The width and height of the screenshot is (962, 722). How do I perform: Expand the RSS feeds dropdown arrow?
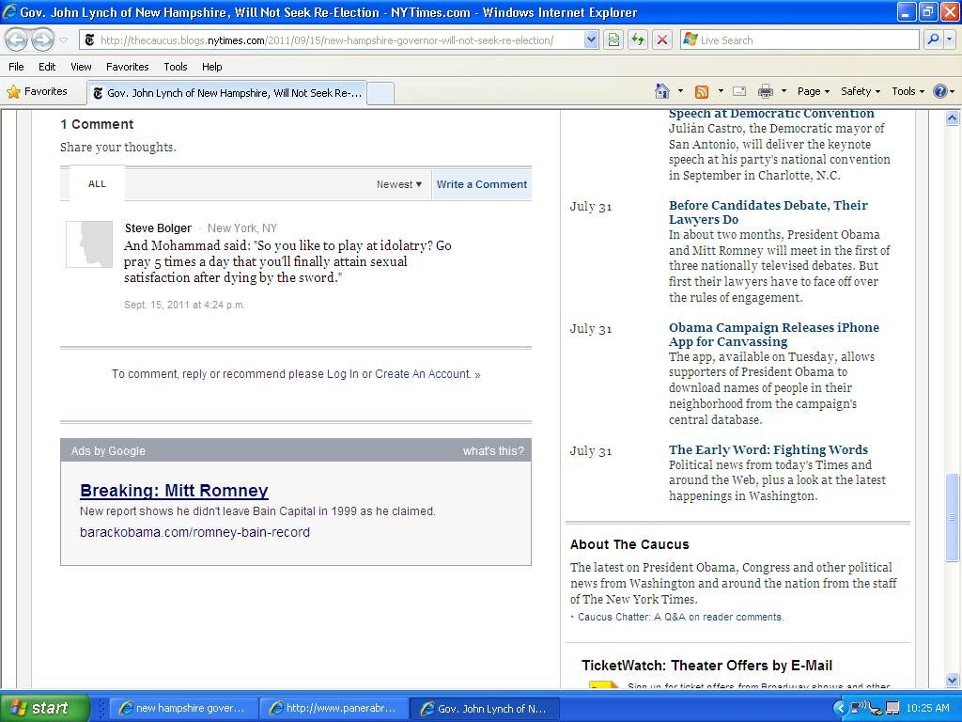721,91
